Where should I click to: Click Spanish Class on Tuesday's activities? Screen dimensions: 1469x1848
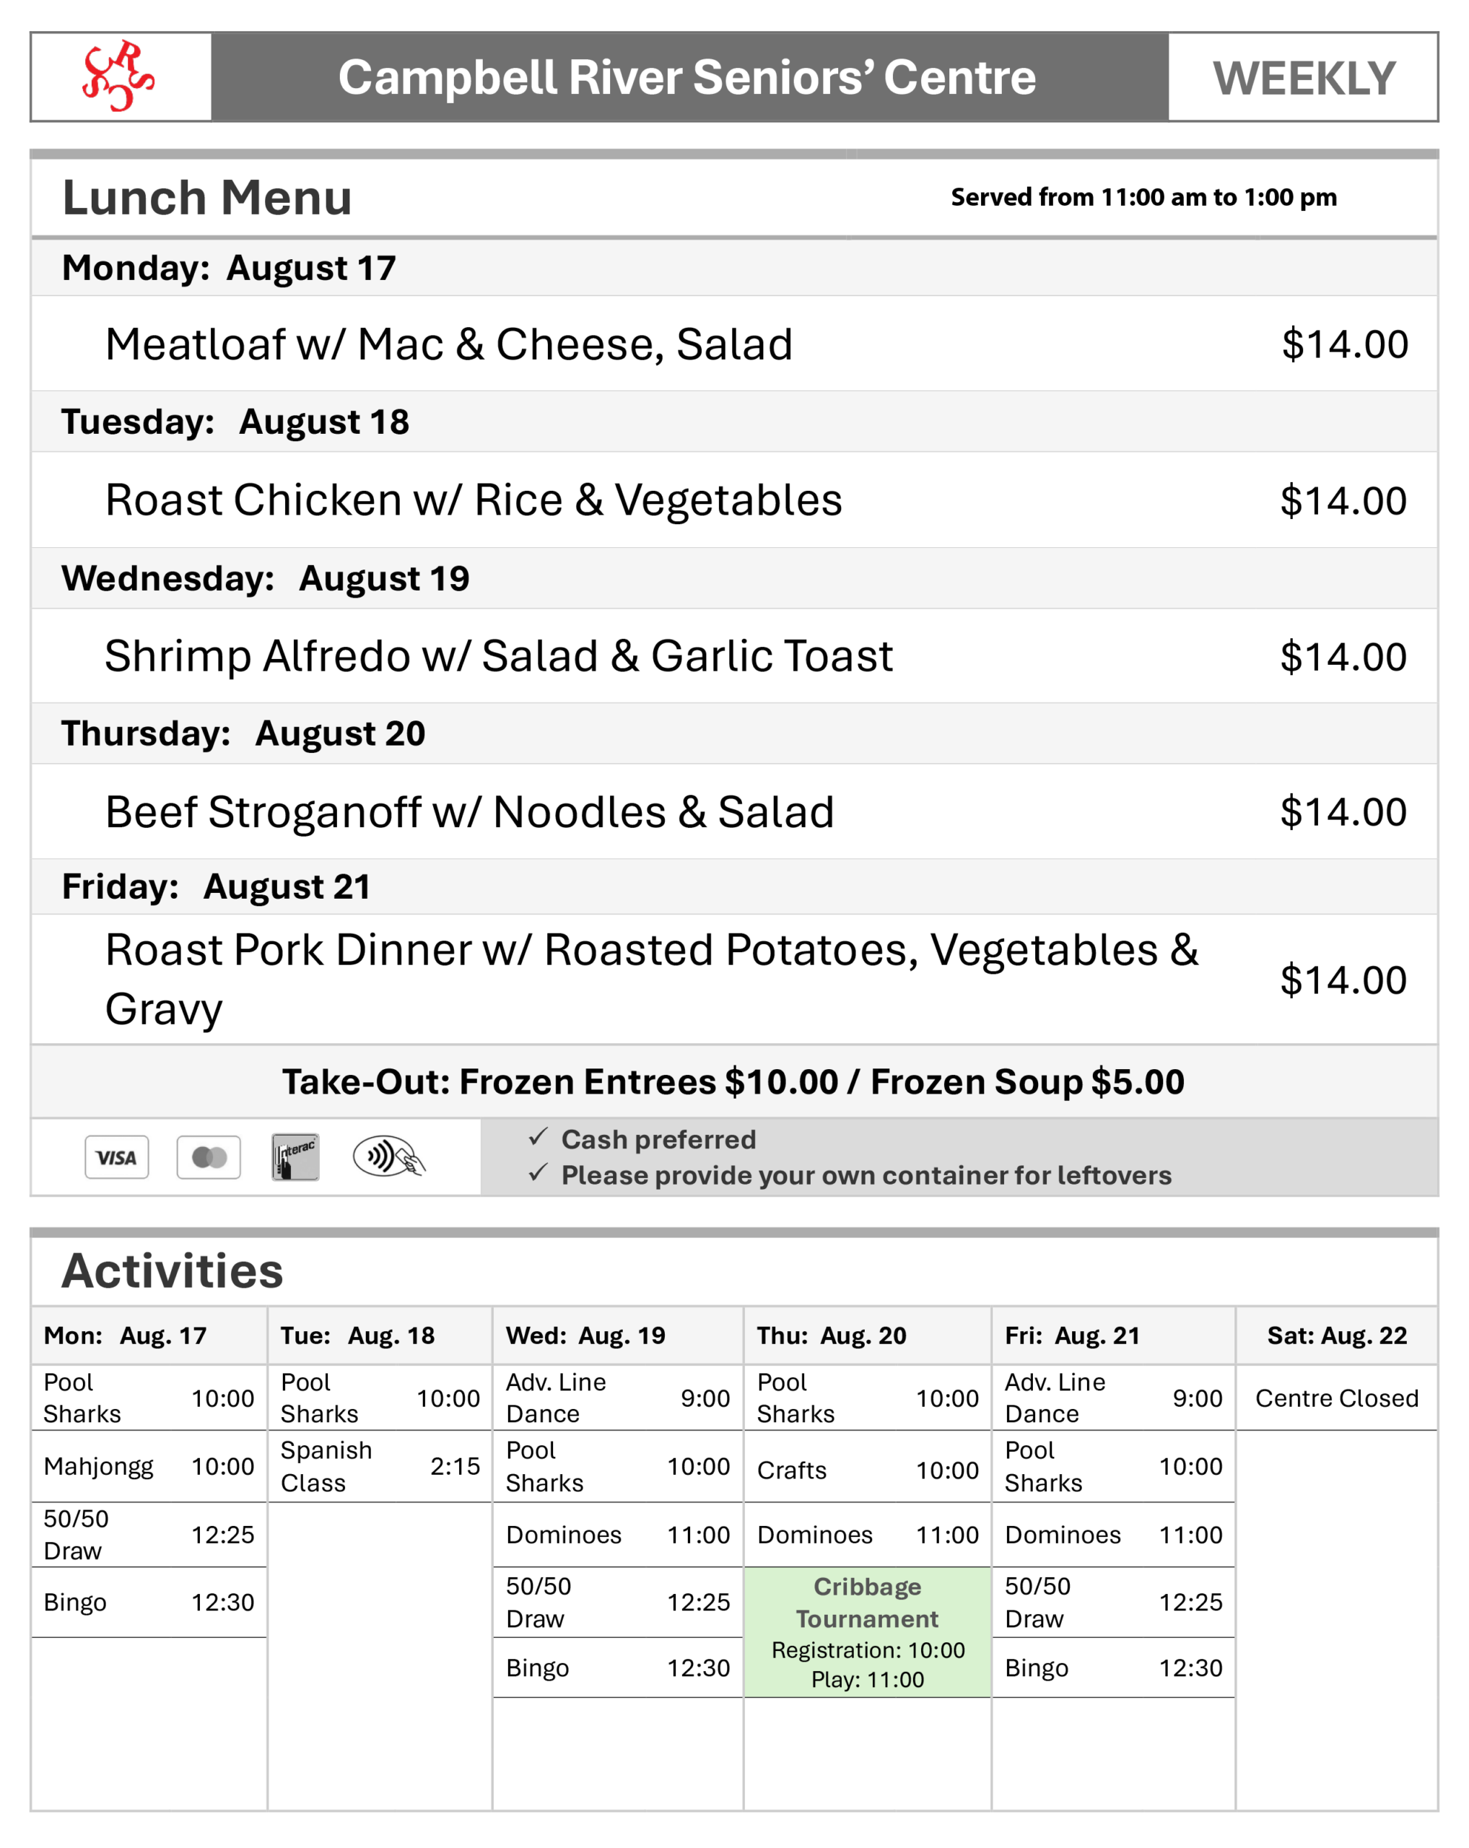326,1467
